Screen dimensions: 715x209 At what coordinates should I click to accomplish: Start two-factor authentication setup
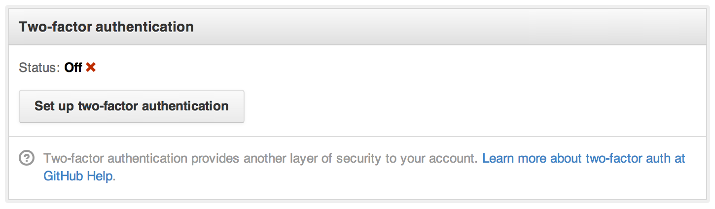(131, 106)
